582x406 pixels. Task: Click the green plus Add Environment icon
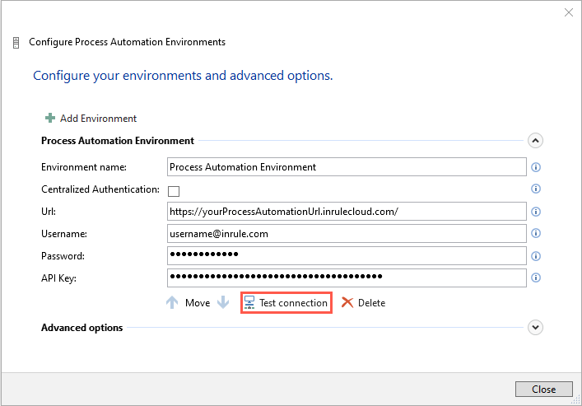tap(50, 118)
